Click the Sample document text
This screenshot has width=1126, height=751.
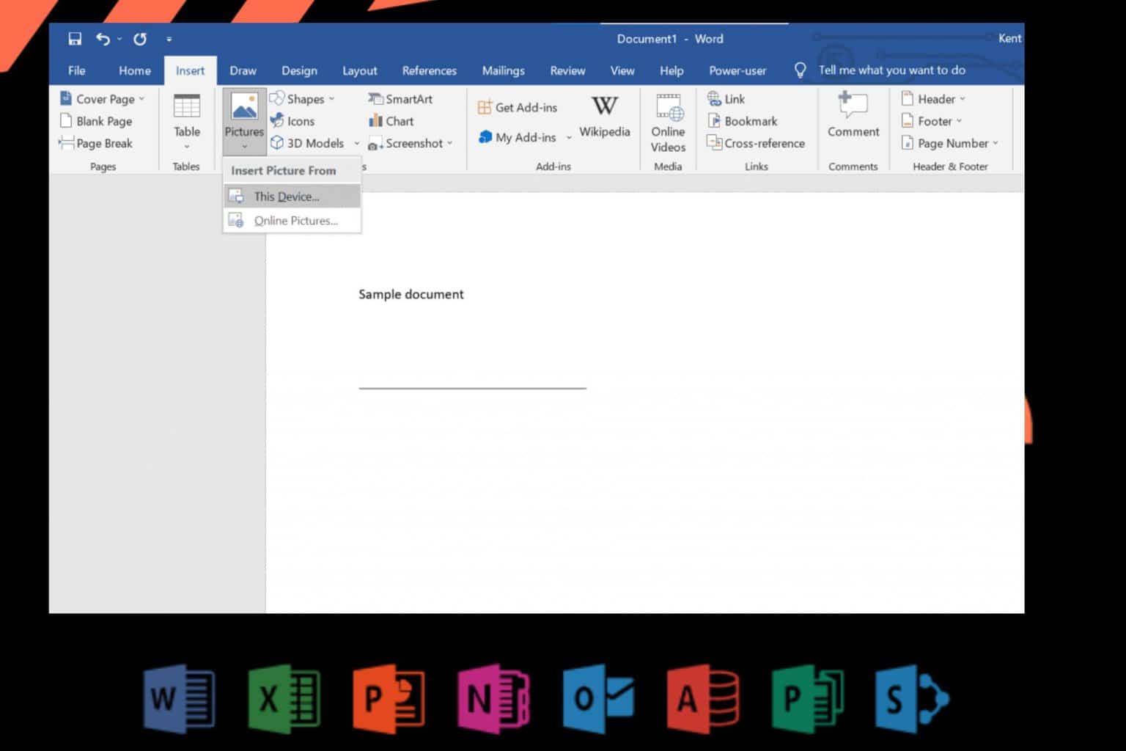coord(411,294)
